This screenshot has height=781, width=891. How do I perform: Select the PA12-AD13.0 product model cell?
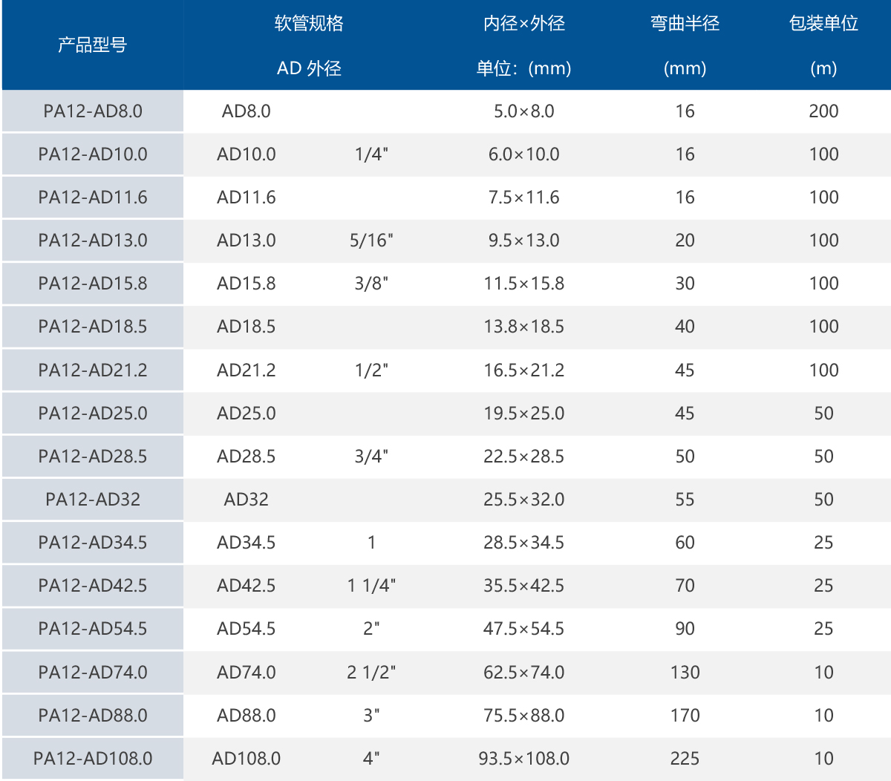[93, 241]
